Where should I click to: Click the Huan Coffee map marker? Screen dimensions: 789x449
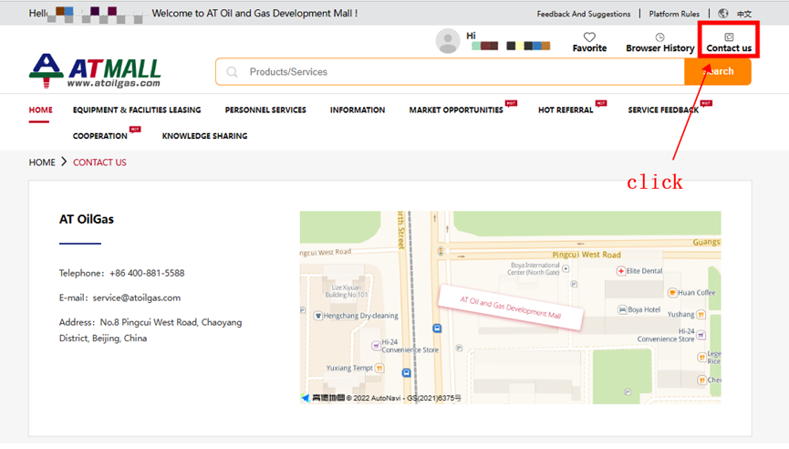click(672, 292)
